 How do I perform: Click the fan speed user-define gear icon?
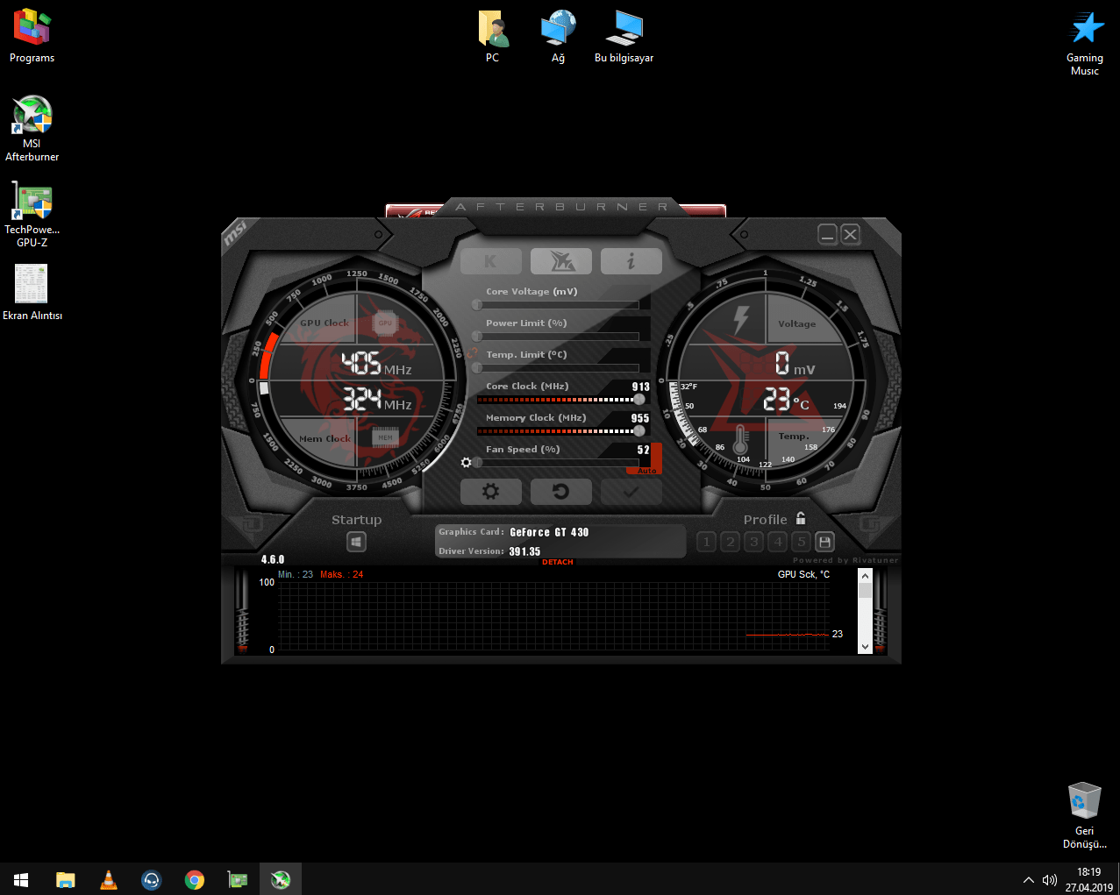pos(466,463)
